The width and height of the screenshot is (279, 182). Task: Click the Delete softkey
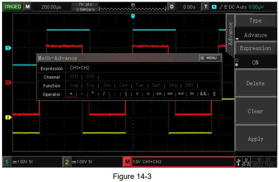256,83
